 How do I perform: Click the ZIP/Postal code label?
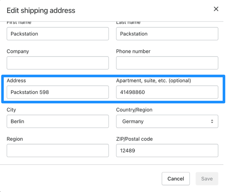tap(134, 139)
